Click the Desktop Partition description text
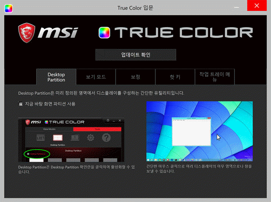271x202 pixels. [x=101, y=93]
